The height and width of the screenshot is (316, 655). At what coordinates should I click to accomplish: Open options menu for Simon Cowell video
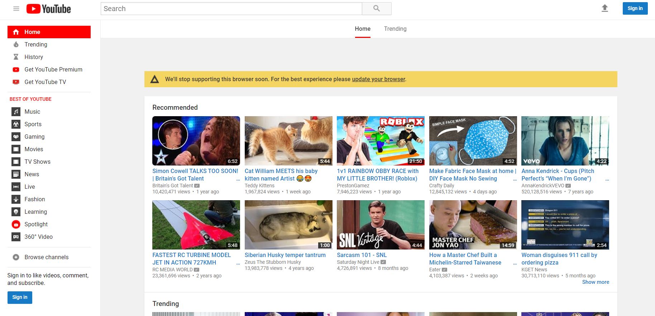pos(238,179)
